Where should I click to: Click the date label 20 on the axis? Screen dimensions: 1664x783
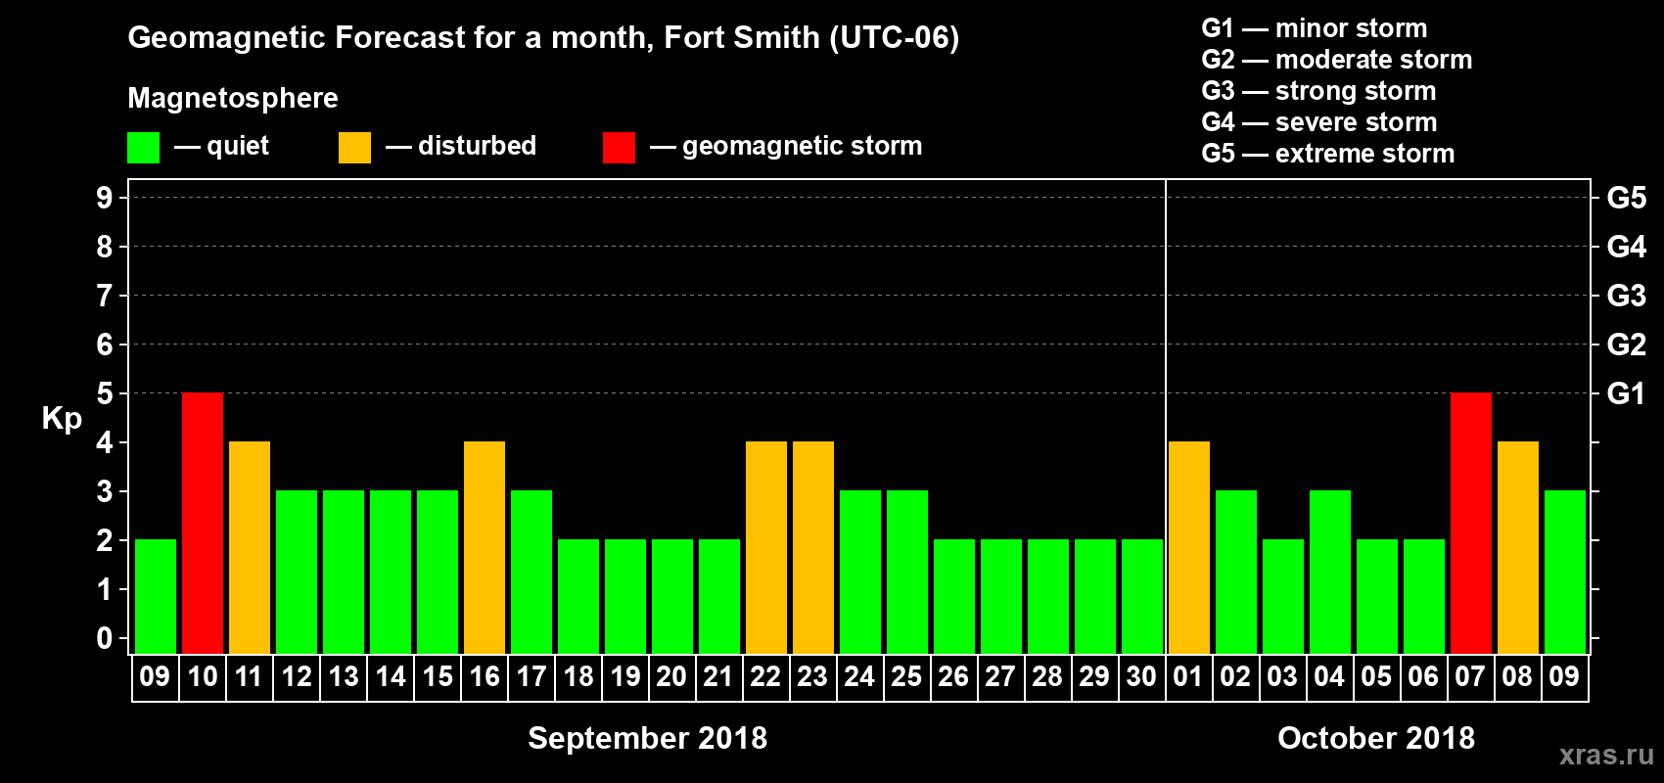(x=671, y=677)
